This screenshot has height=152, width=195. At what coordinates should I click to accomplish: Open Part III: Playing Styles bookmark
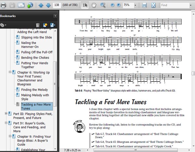pos(33,116)
